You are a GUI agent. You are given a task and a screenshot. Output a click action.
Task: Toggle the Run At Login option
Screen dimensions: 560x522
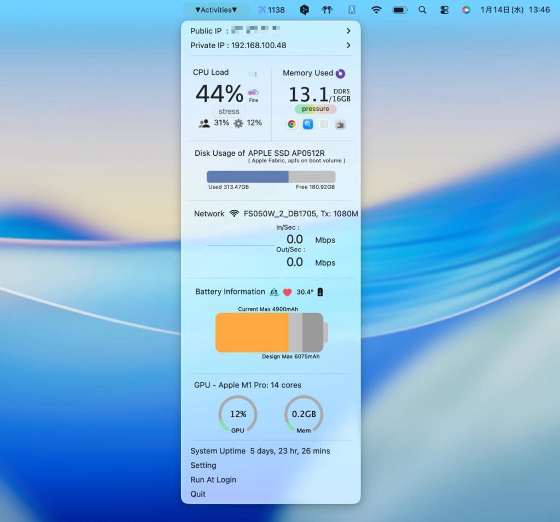213,479
